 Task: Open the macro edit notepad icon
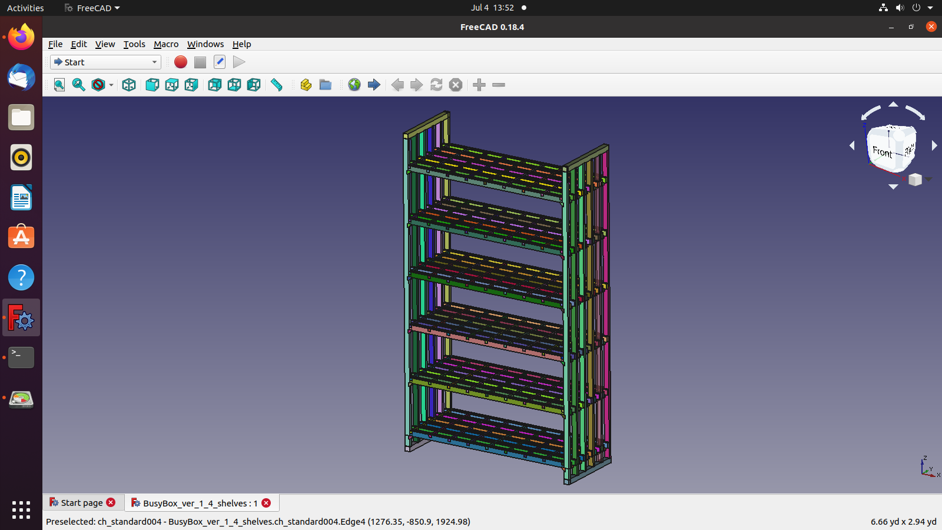pyautogui.click(x=220, y=62)
